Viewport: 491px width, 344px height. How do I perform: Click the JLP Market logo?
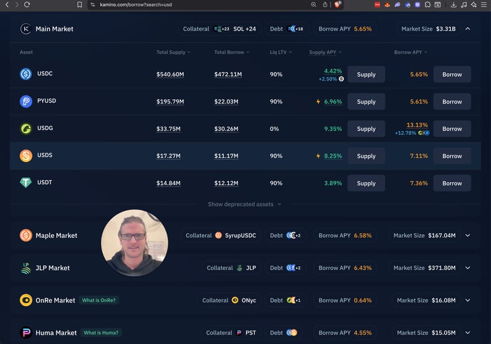[x=26, y=268]
